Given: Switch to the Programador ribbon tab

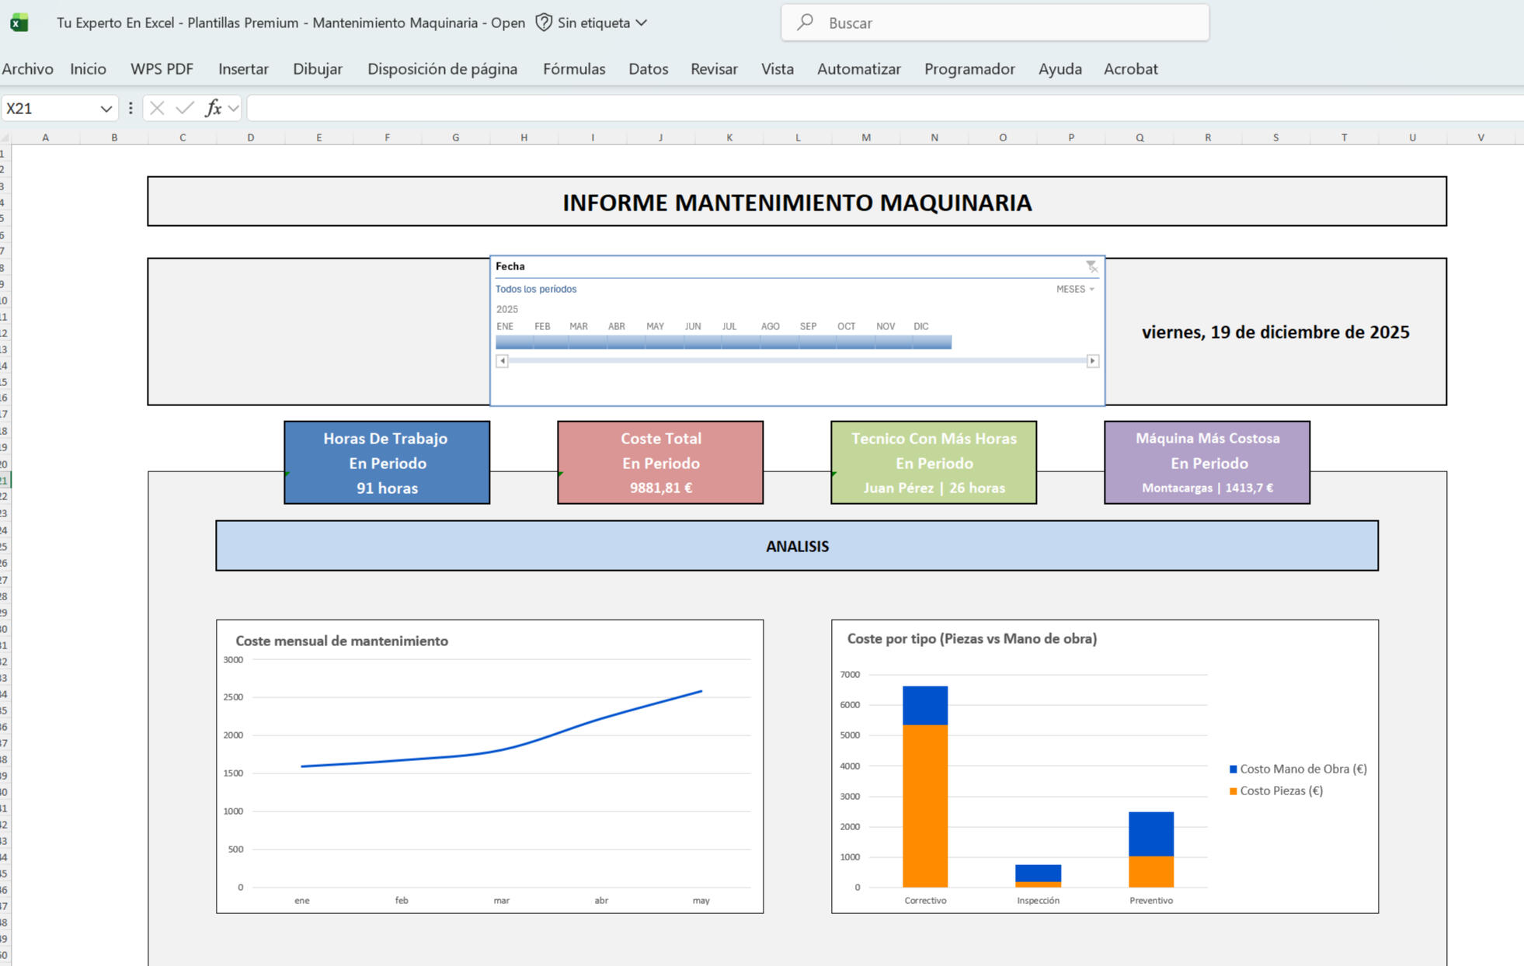Looking at the screenshot, I should click(x=969, y=68).
